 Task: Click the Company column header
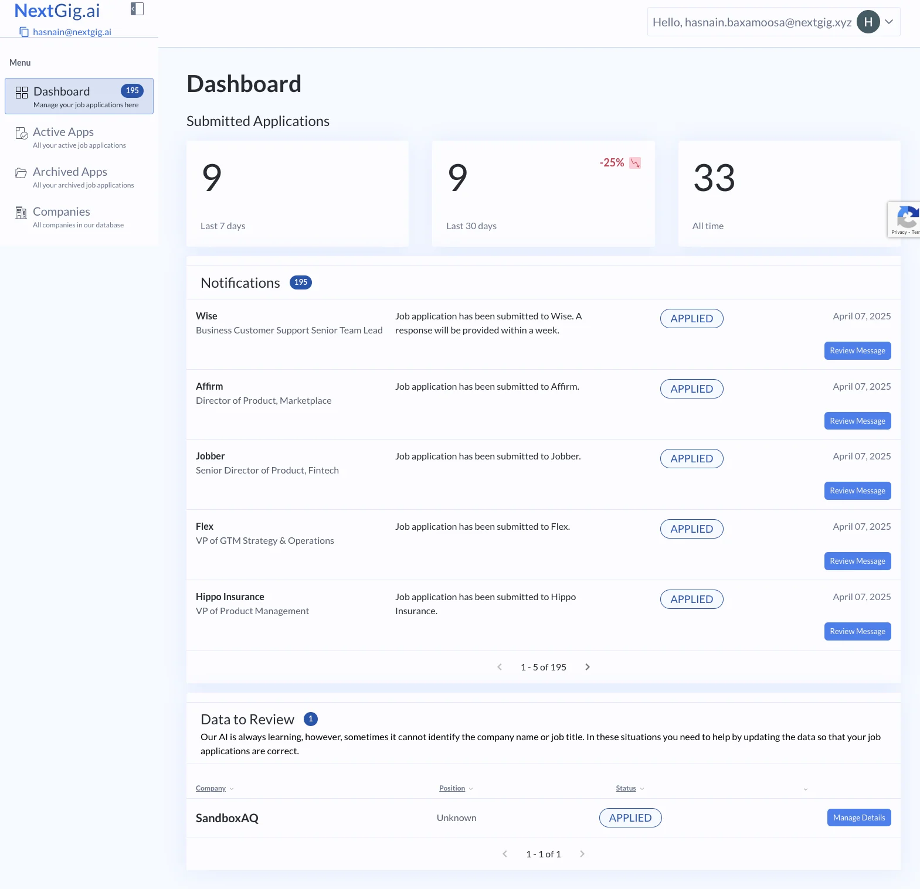tap(211, 788)
